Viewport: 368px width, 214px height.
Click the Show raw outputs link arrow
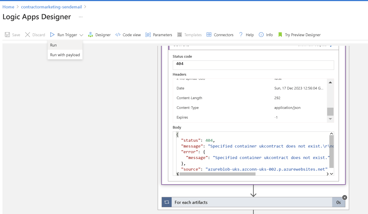click(x=331, y=46)
